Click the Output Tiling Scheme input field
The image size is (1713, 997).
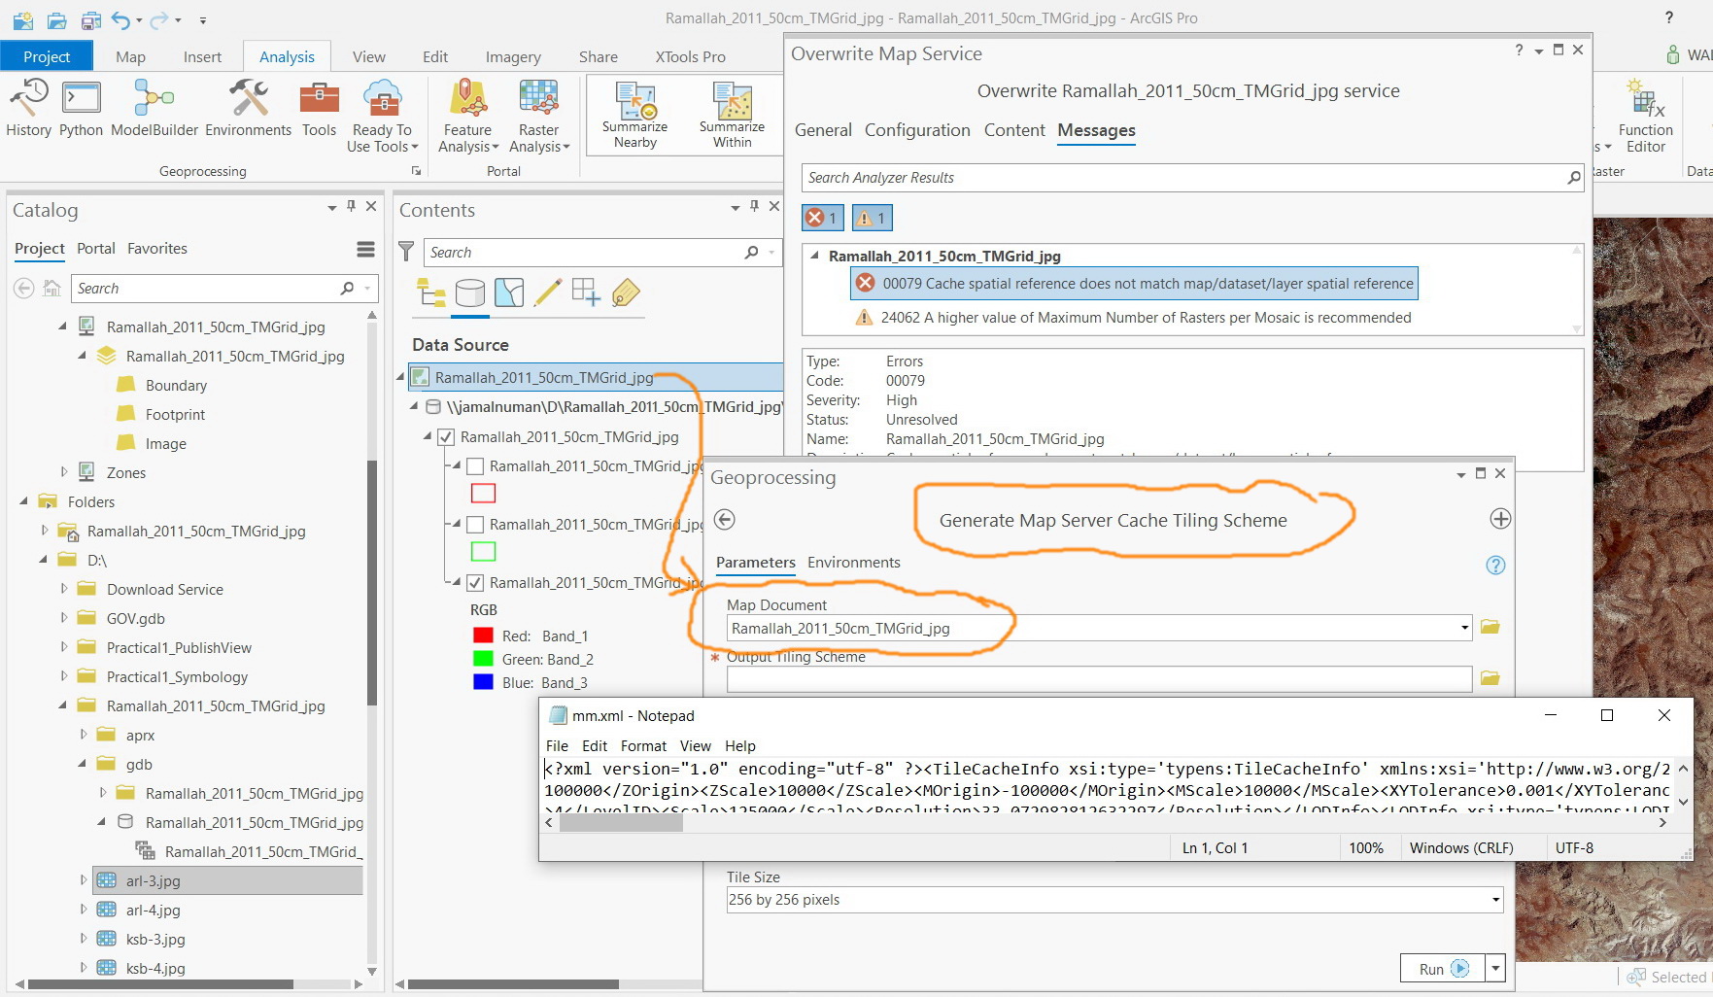point(1099,678)
